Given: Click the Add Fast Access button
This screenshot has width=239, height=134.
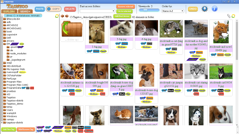Looking at the screenshot, I should click(x=122, y=16).
